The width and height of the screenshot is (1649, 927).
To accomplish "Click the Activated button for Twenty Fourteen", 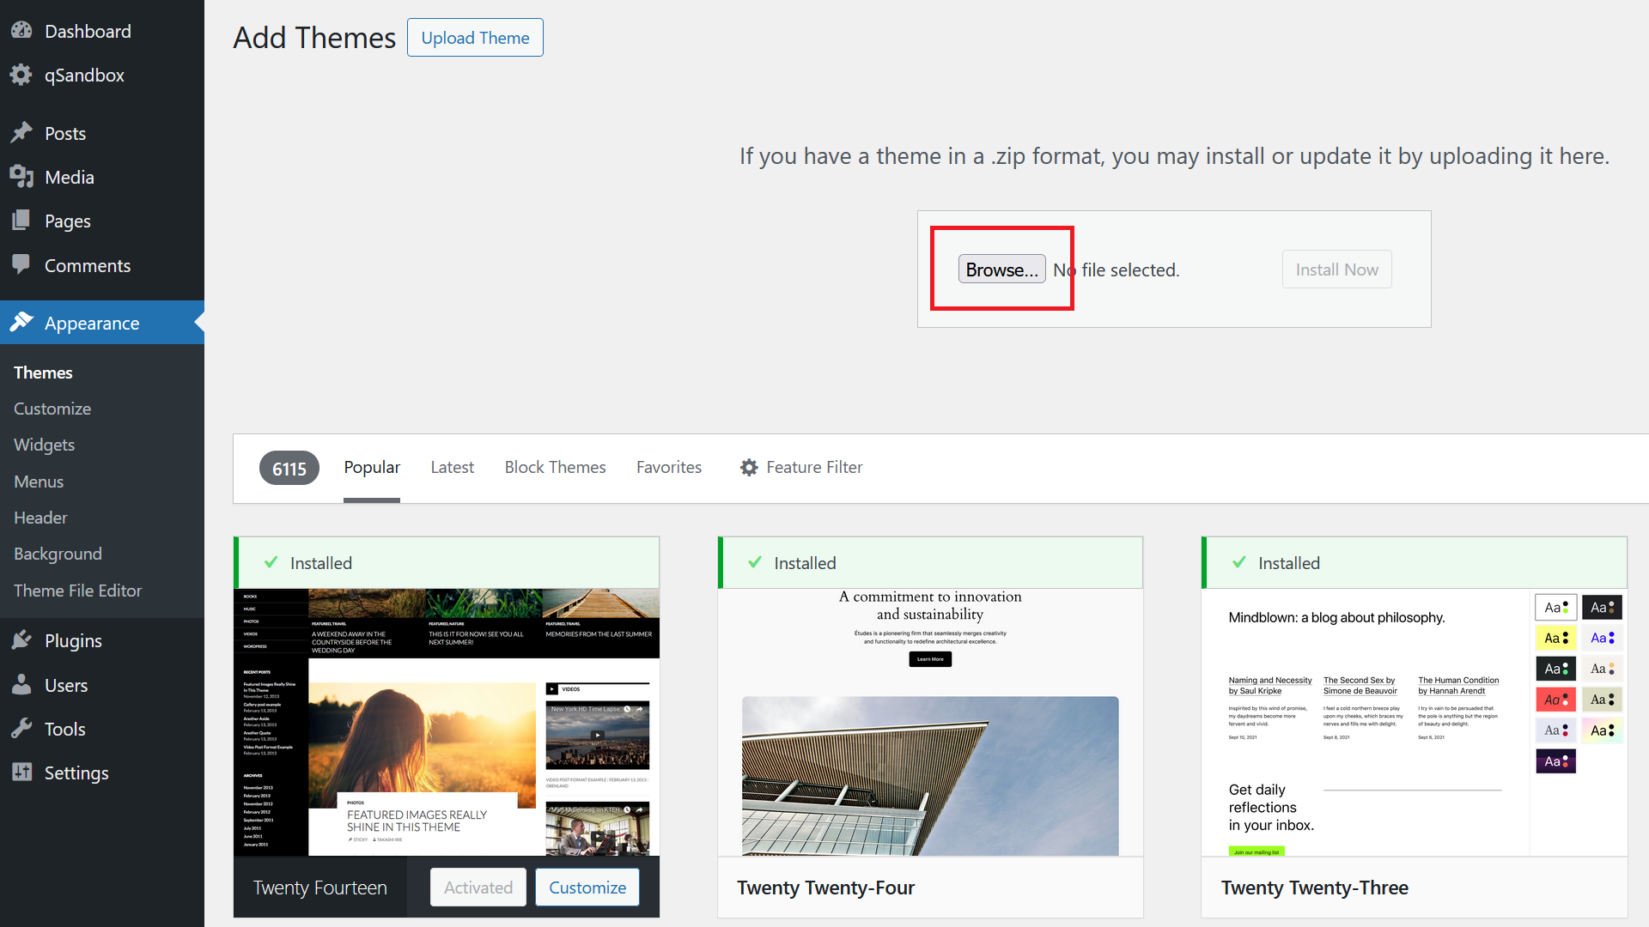I will [x=478, y=888].
